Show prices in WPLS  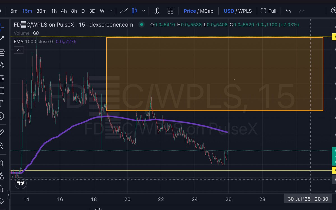point(245,11)
